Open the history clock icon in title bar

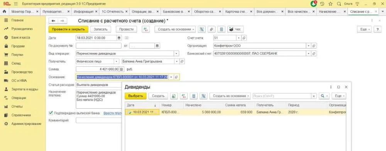pos(322,4)
